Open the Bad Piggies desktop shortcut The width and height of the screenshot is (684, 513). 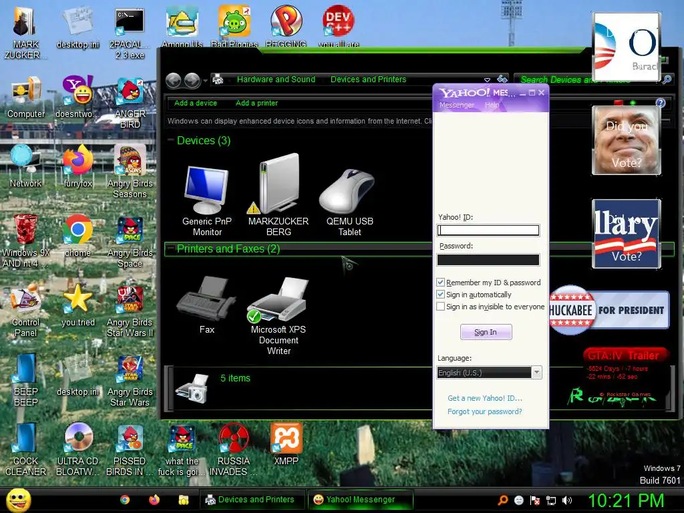234,26
